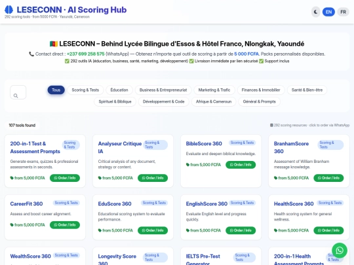Image resolution: width=354 pixels, height=265 pixels.
Task: Open the EduScore 360 title
Action: click(x=115, y=204)
